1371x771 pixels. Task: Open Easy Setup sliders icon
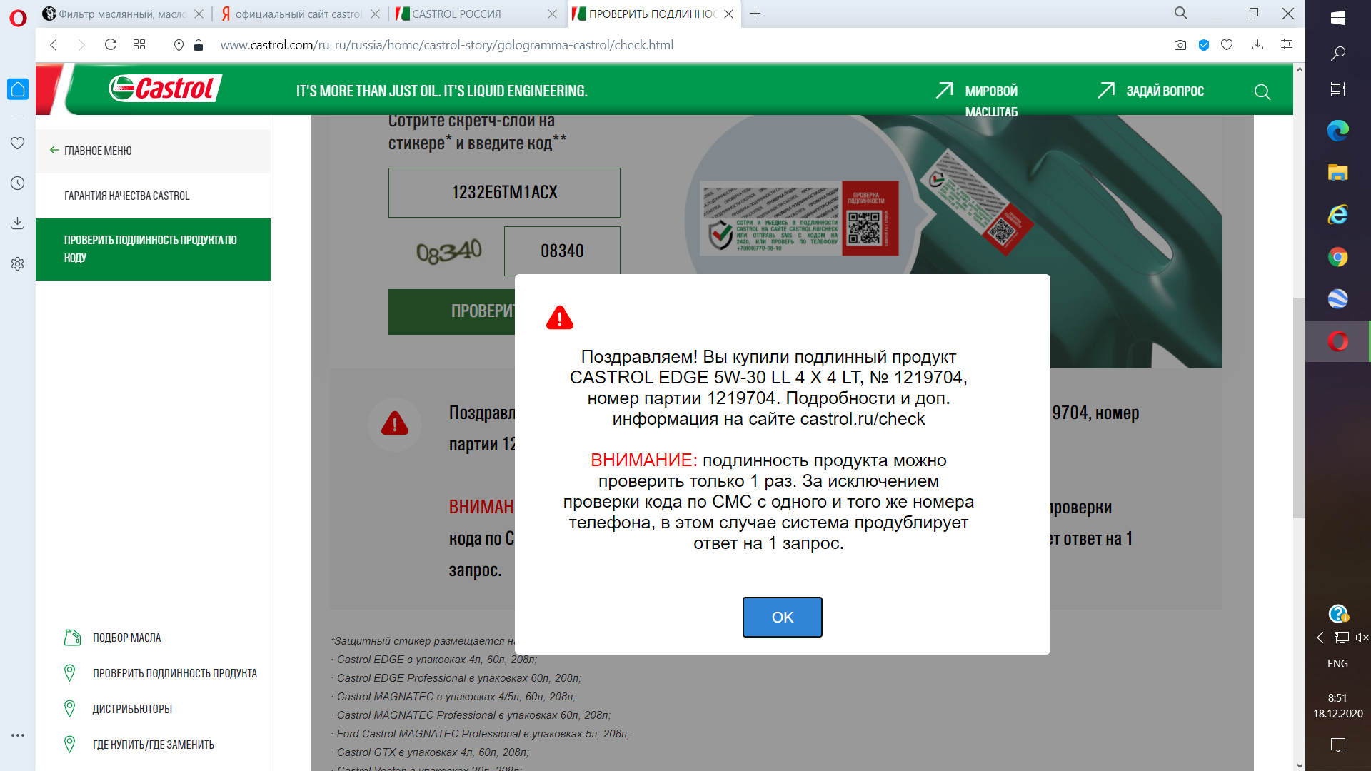pyautogui.click(x=1287, y=44)
